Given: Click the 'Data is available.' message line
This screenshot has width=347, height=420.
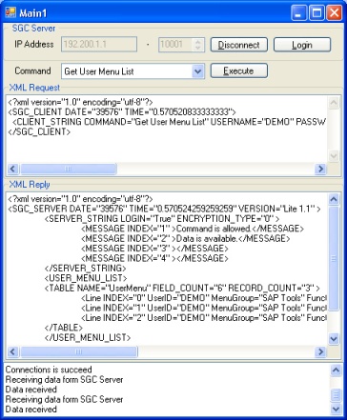Looking at the screenshot, I should click(186, 238).
